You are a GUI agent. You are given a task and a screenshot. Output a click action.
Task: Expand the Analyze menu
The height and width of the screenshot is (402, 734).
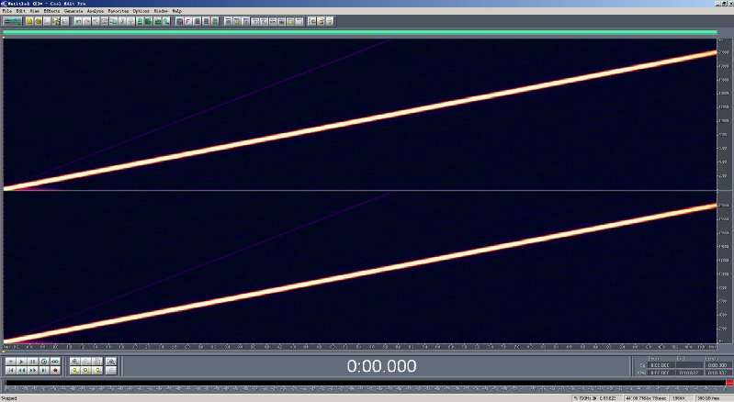coord(96,10)
